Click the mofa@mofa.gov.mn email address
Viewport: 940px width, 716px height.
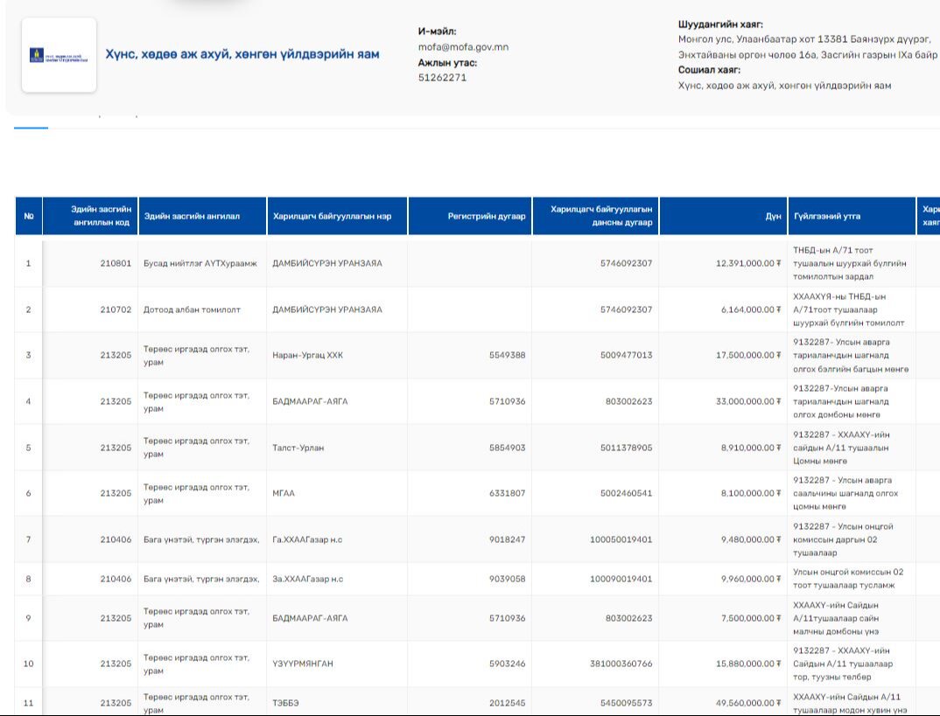click(463, 47)
